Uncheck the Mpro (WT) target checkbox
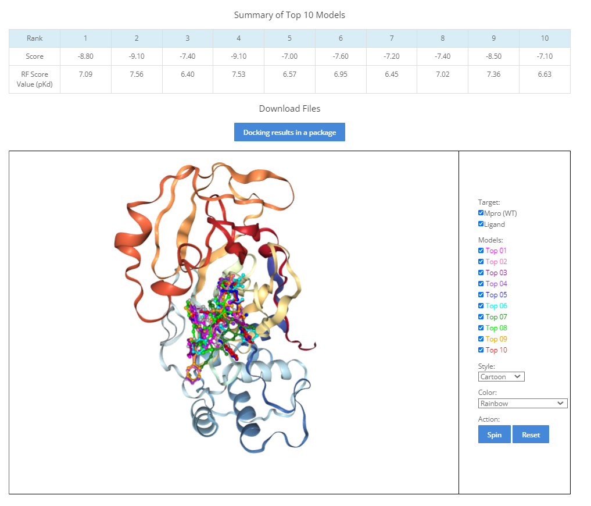 [481, 213]
